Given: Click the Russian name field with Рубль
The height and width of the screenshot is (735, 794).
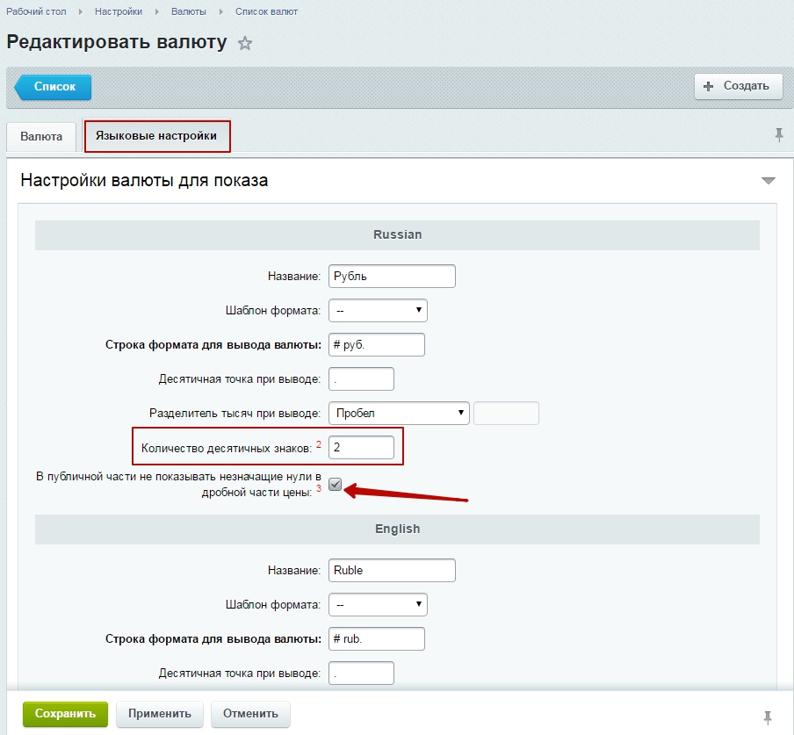Looking at the screenshot, I should click(392, 276).
